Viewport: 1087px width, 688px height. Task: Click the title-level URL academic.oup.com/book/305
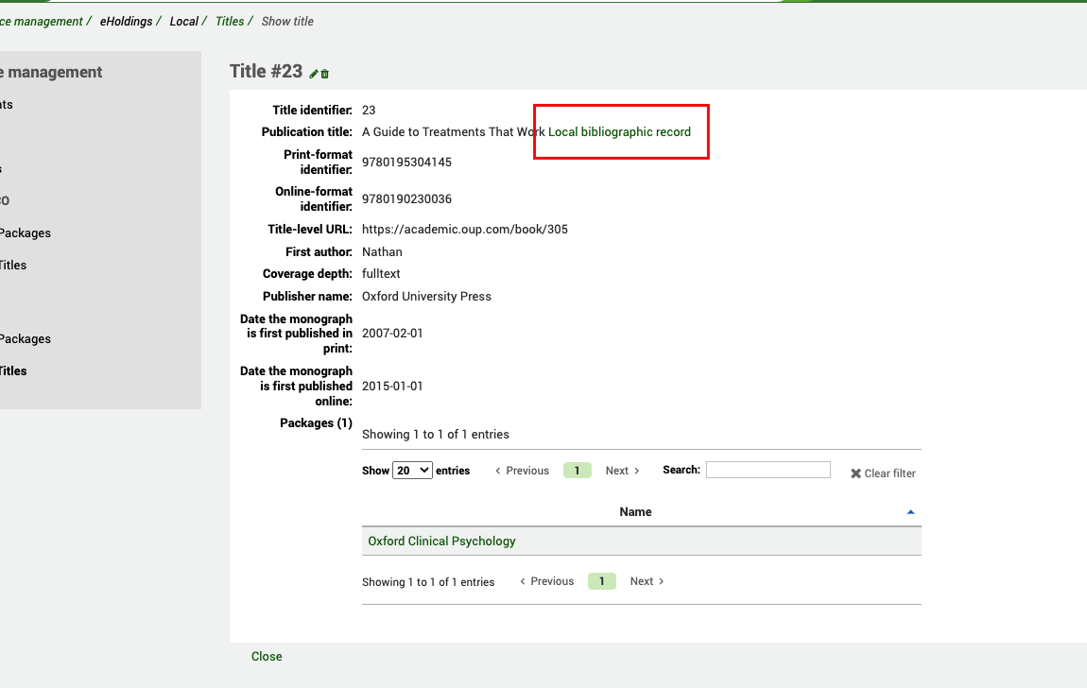[x=464, y=229]
